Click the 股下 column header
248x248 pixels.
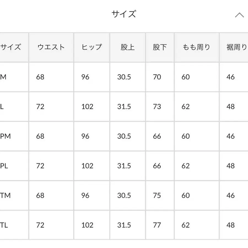pos(160,47)
